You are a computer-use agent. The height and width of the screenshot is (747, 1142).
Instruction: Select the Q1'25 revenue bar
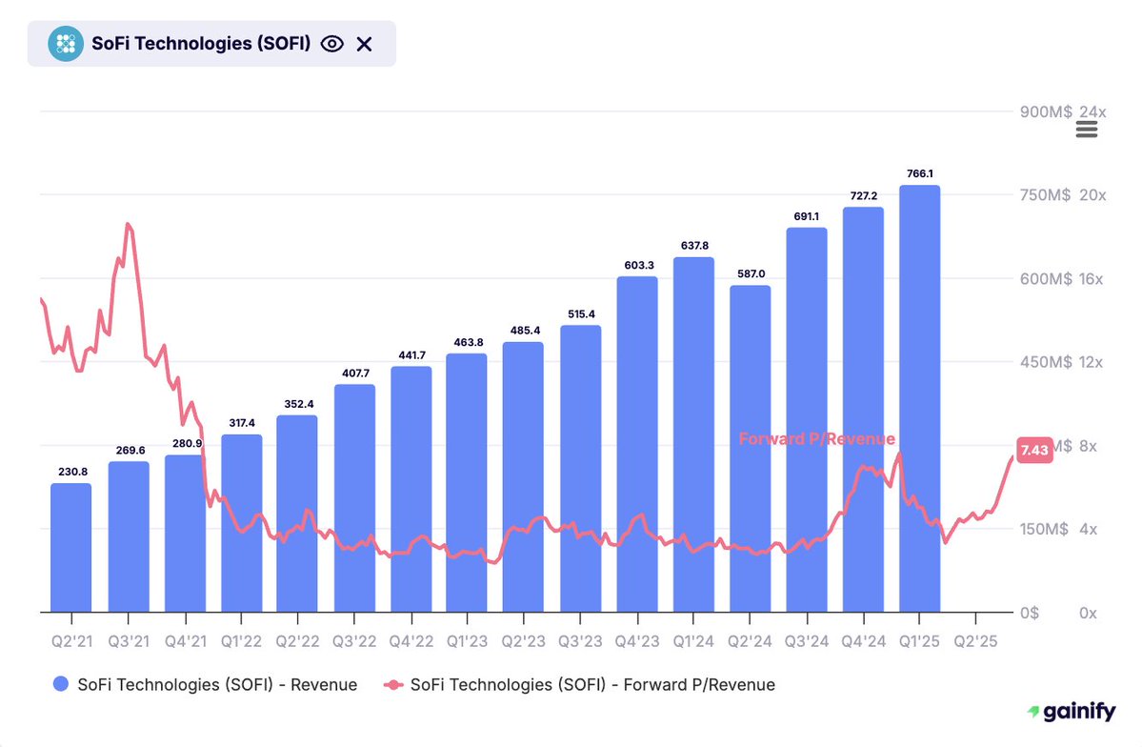point(920,398)
